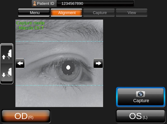Click the camera icon on the Capture button
Image resolution: width=167 pixels, height=124 pixels.
coord(140,94)
